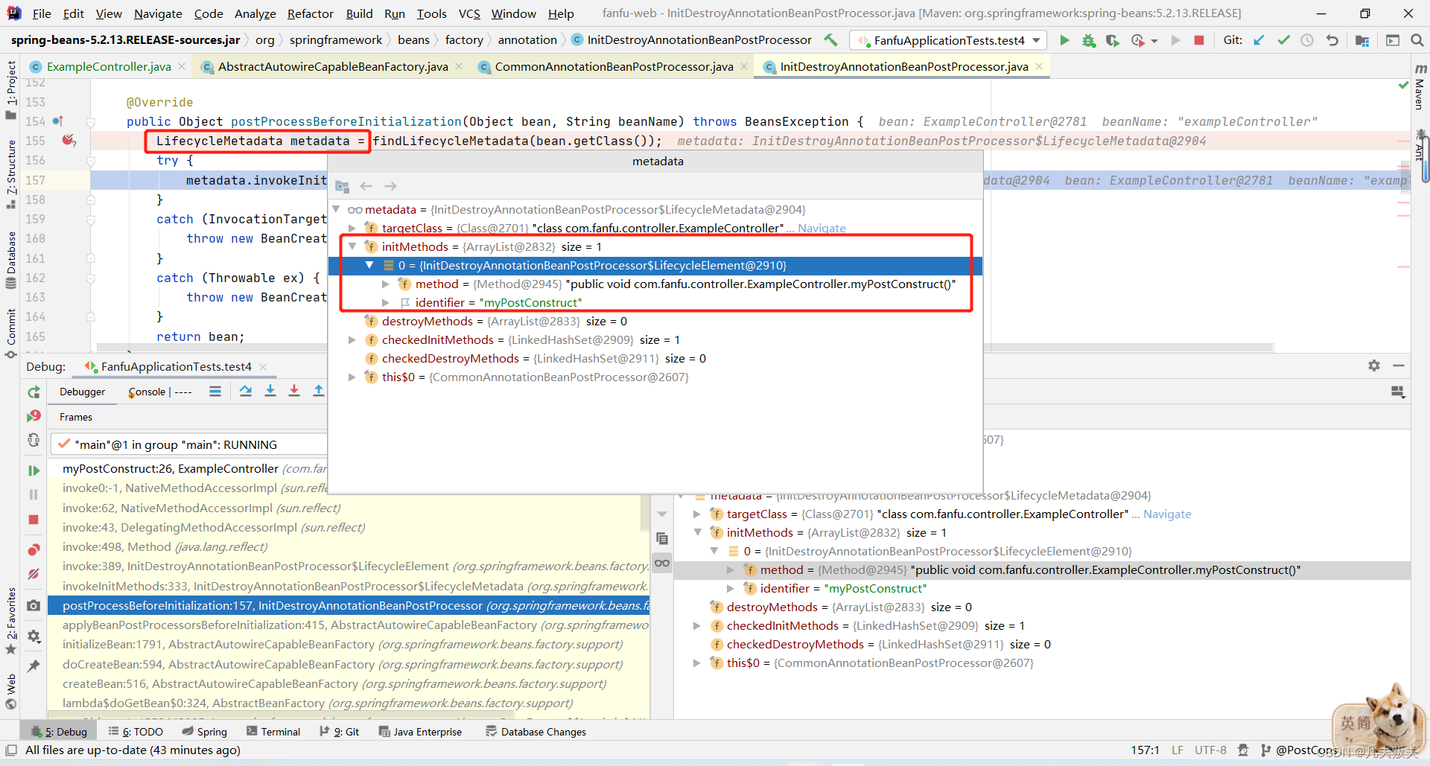Click the Step Over debugger icon
Viewport: 1430px width, 766px height.
(245, 392)
